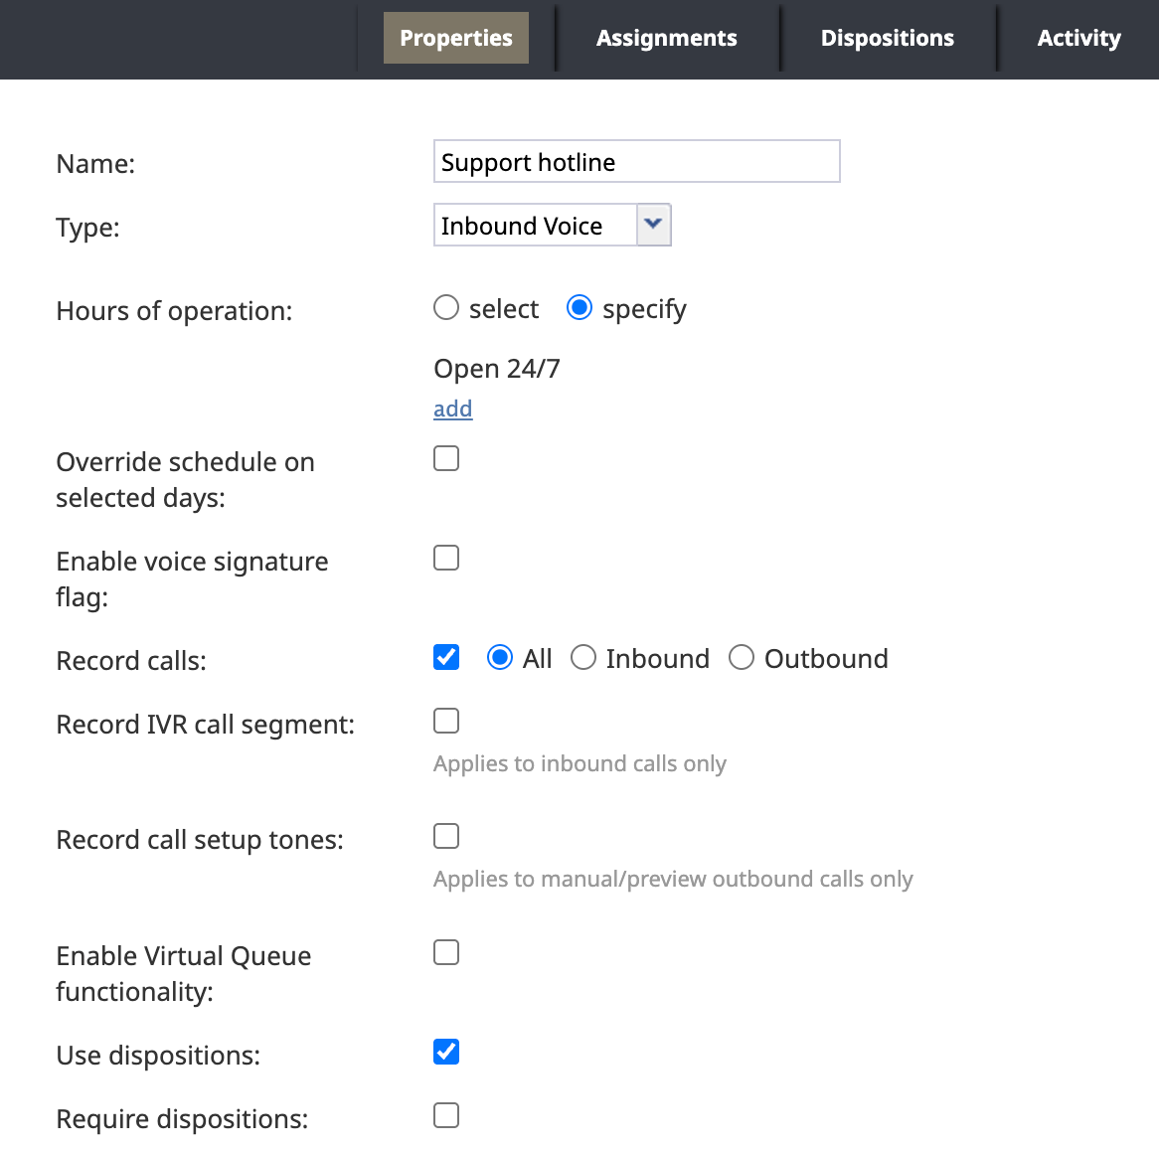The width and height of the screenshot is (1159, 1153).
Task: Choose the 'select' hours of operation option
Action: (445, 308)
